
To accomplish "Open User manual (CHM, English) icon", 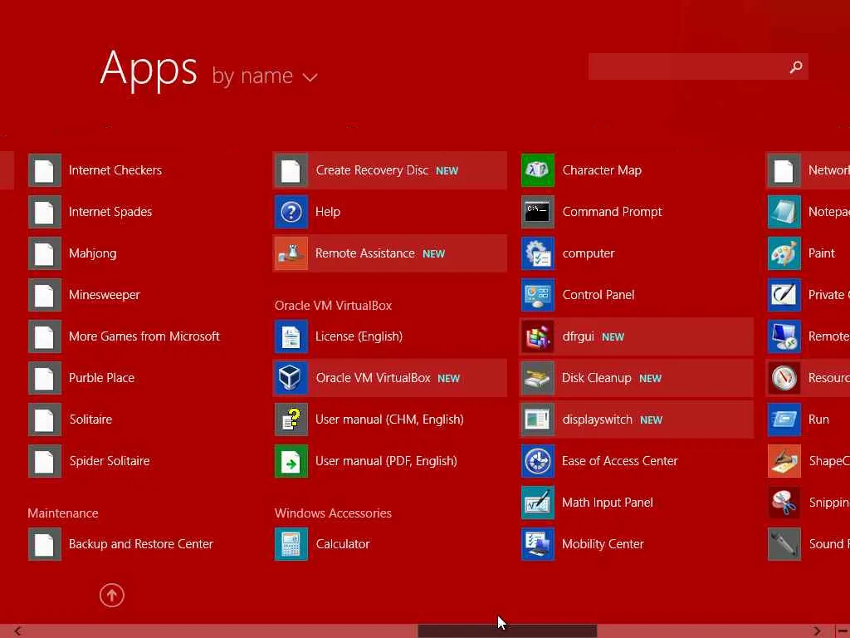I will [291, 420].
